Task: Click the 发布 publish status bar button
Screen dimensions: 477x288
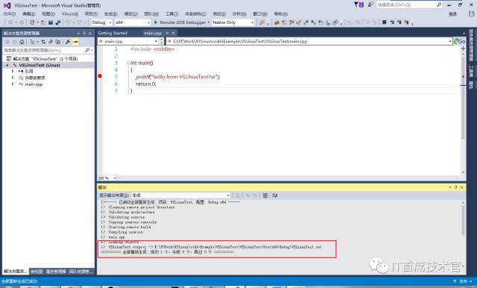Action: 464,281
